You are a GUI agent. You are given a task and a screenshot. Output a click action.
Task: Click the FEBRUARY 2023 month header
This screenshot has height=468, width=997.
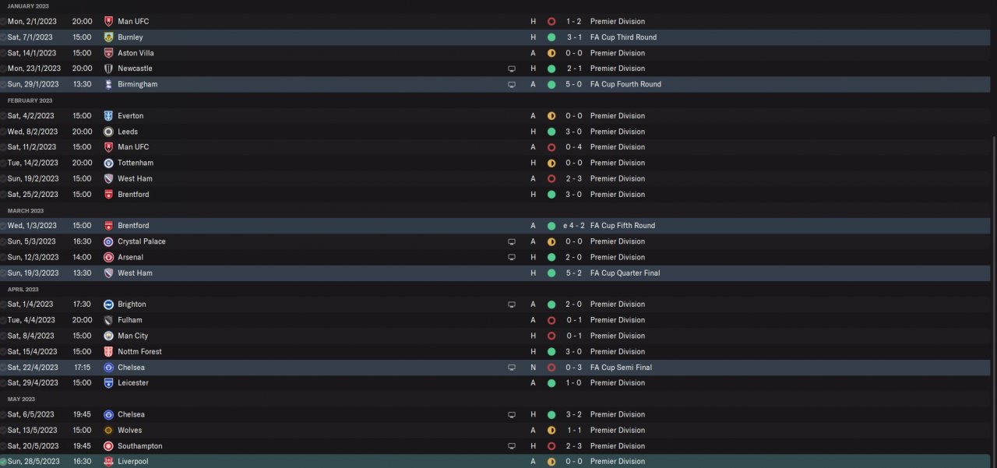tap(30, 100)
